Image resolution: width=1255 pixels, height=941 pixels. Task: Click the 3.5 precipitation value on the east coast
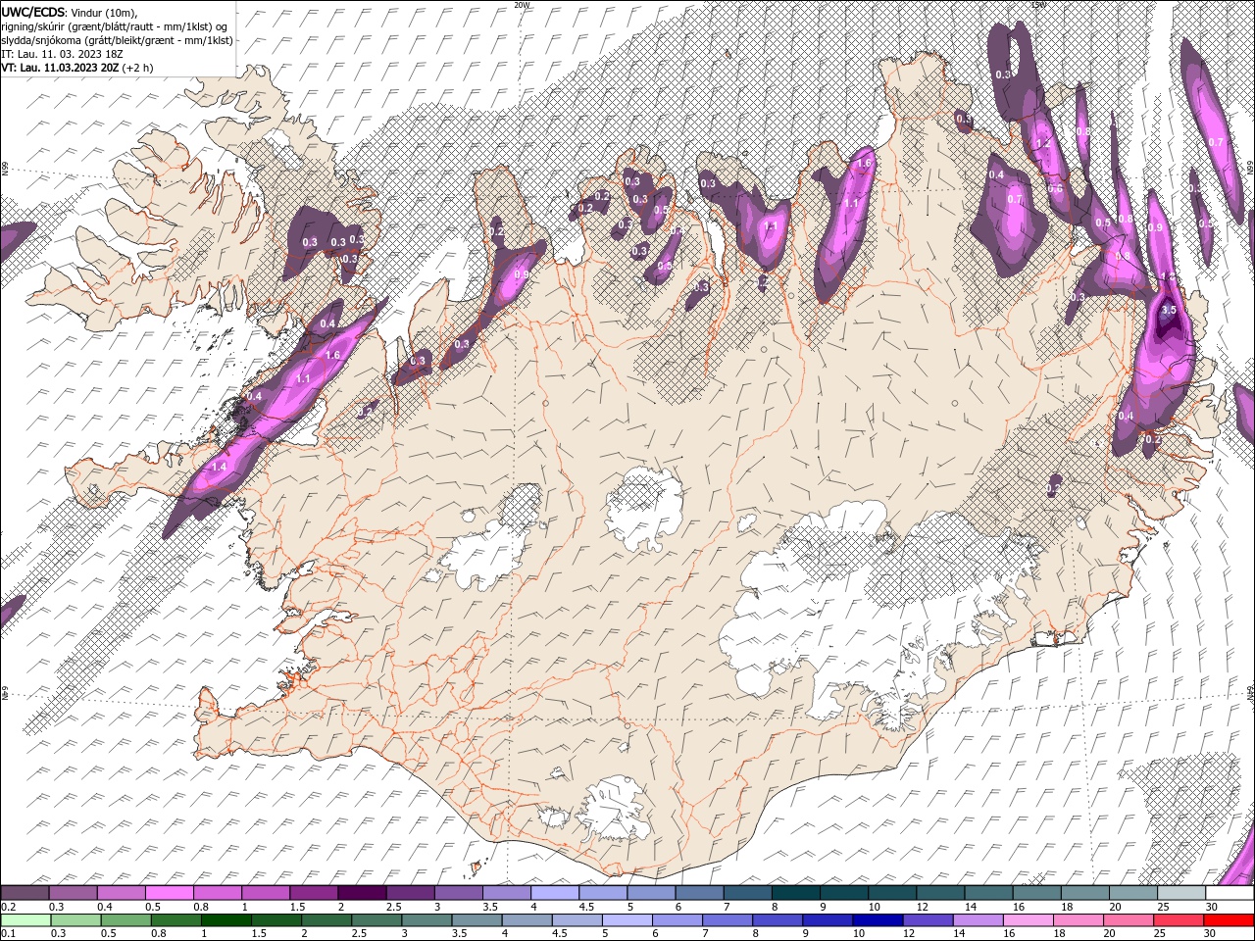1168,310
